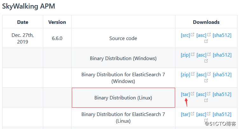Viewport: 239px width, 129px height.
Task: Click external-link icon beside ElasticSearch 7 Linux [asc]
Action: [208, 113]
